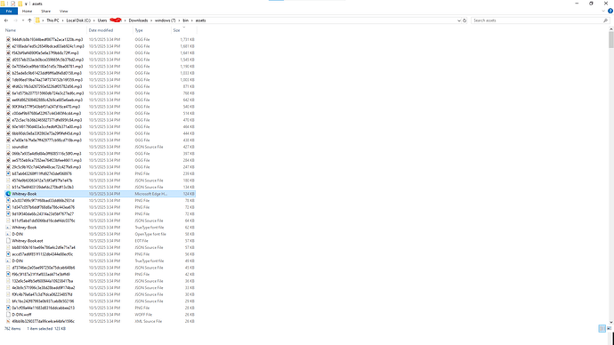
Task: Navigate to Local Disk (C:) in breadcrumb
Action: [78, 20]
